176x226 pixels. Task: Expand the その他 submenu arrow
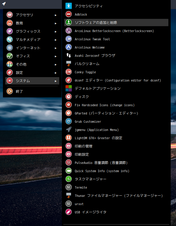coord(56,64)
